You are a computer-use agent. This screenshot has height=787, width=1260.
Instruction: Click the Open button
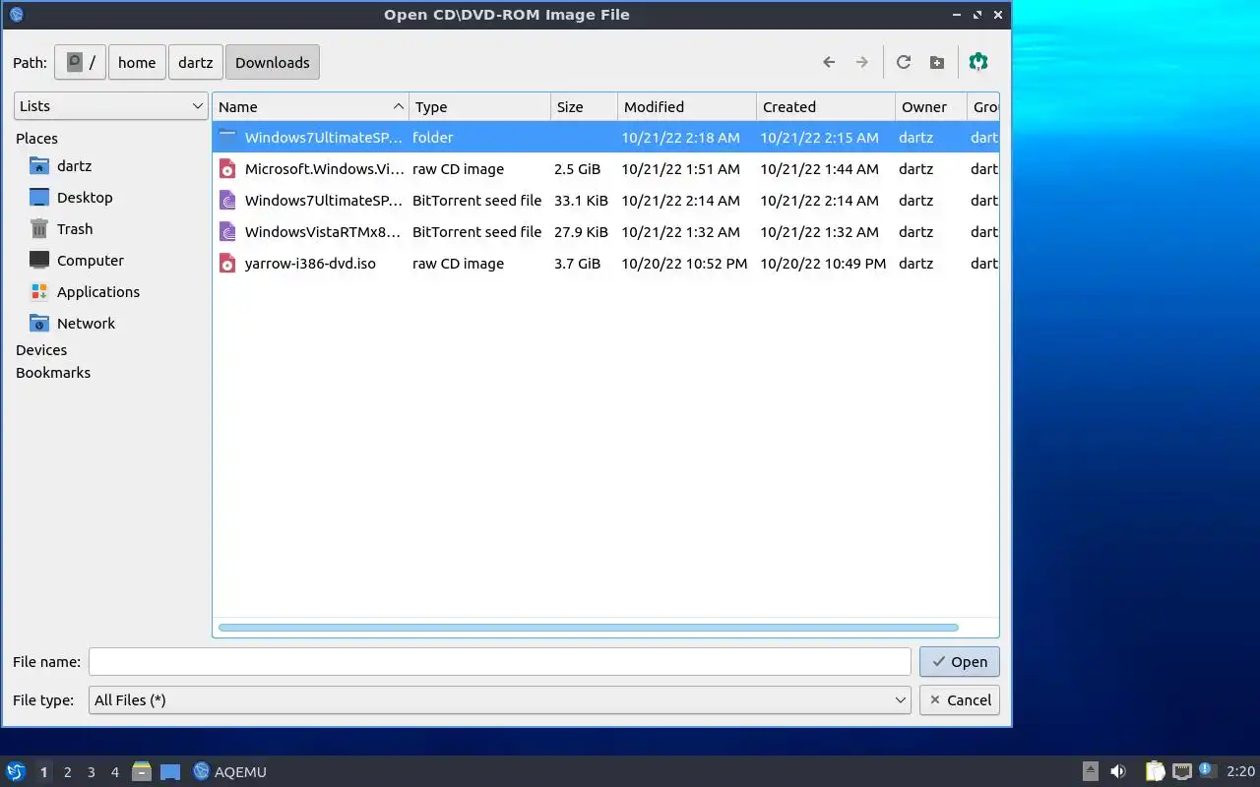pos(960,662)
